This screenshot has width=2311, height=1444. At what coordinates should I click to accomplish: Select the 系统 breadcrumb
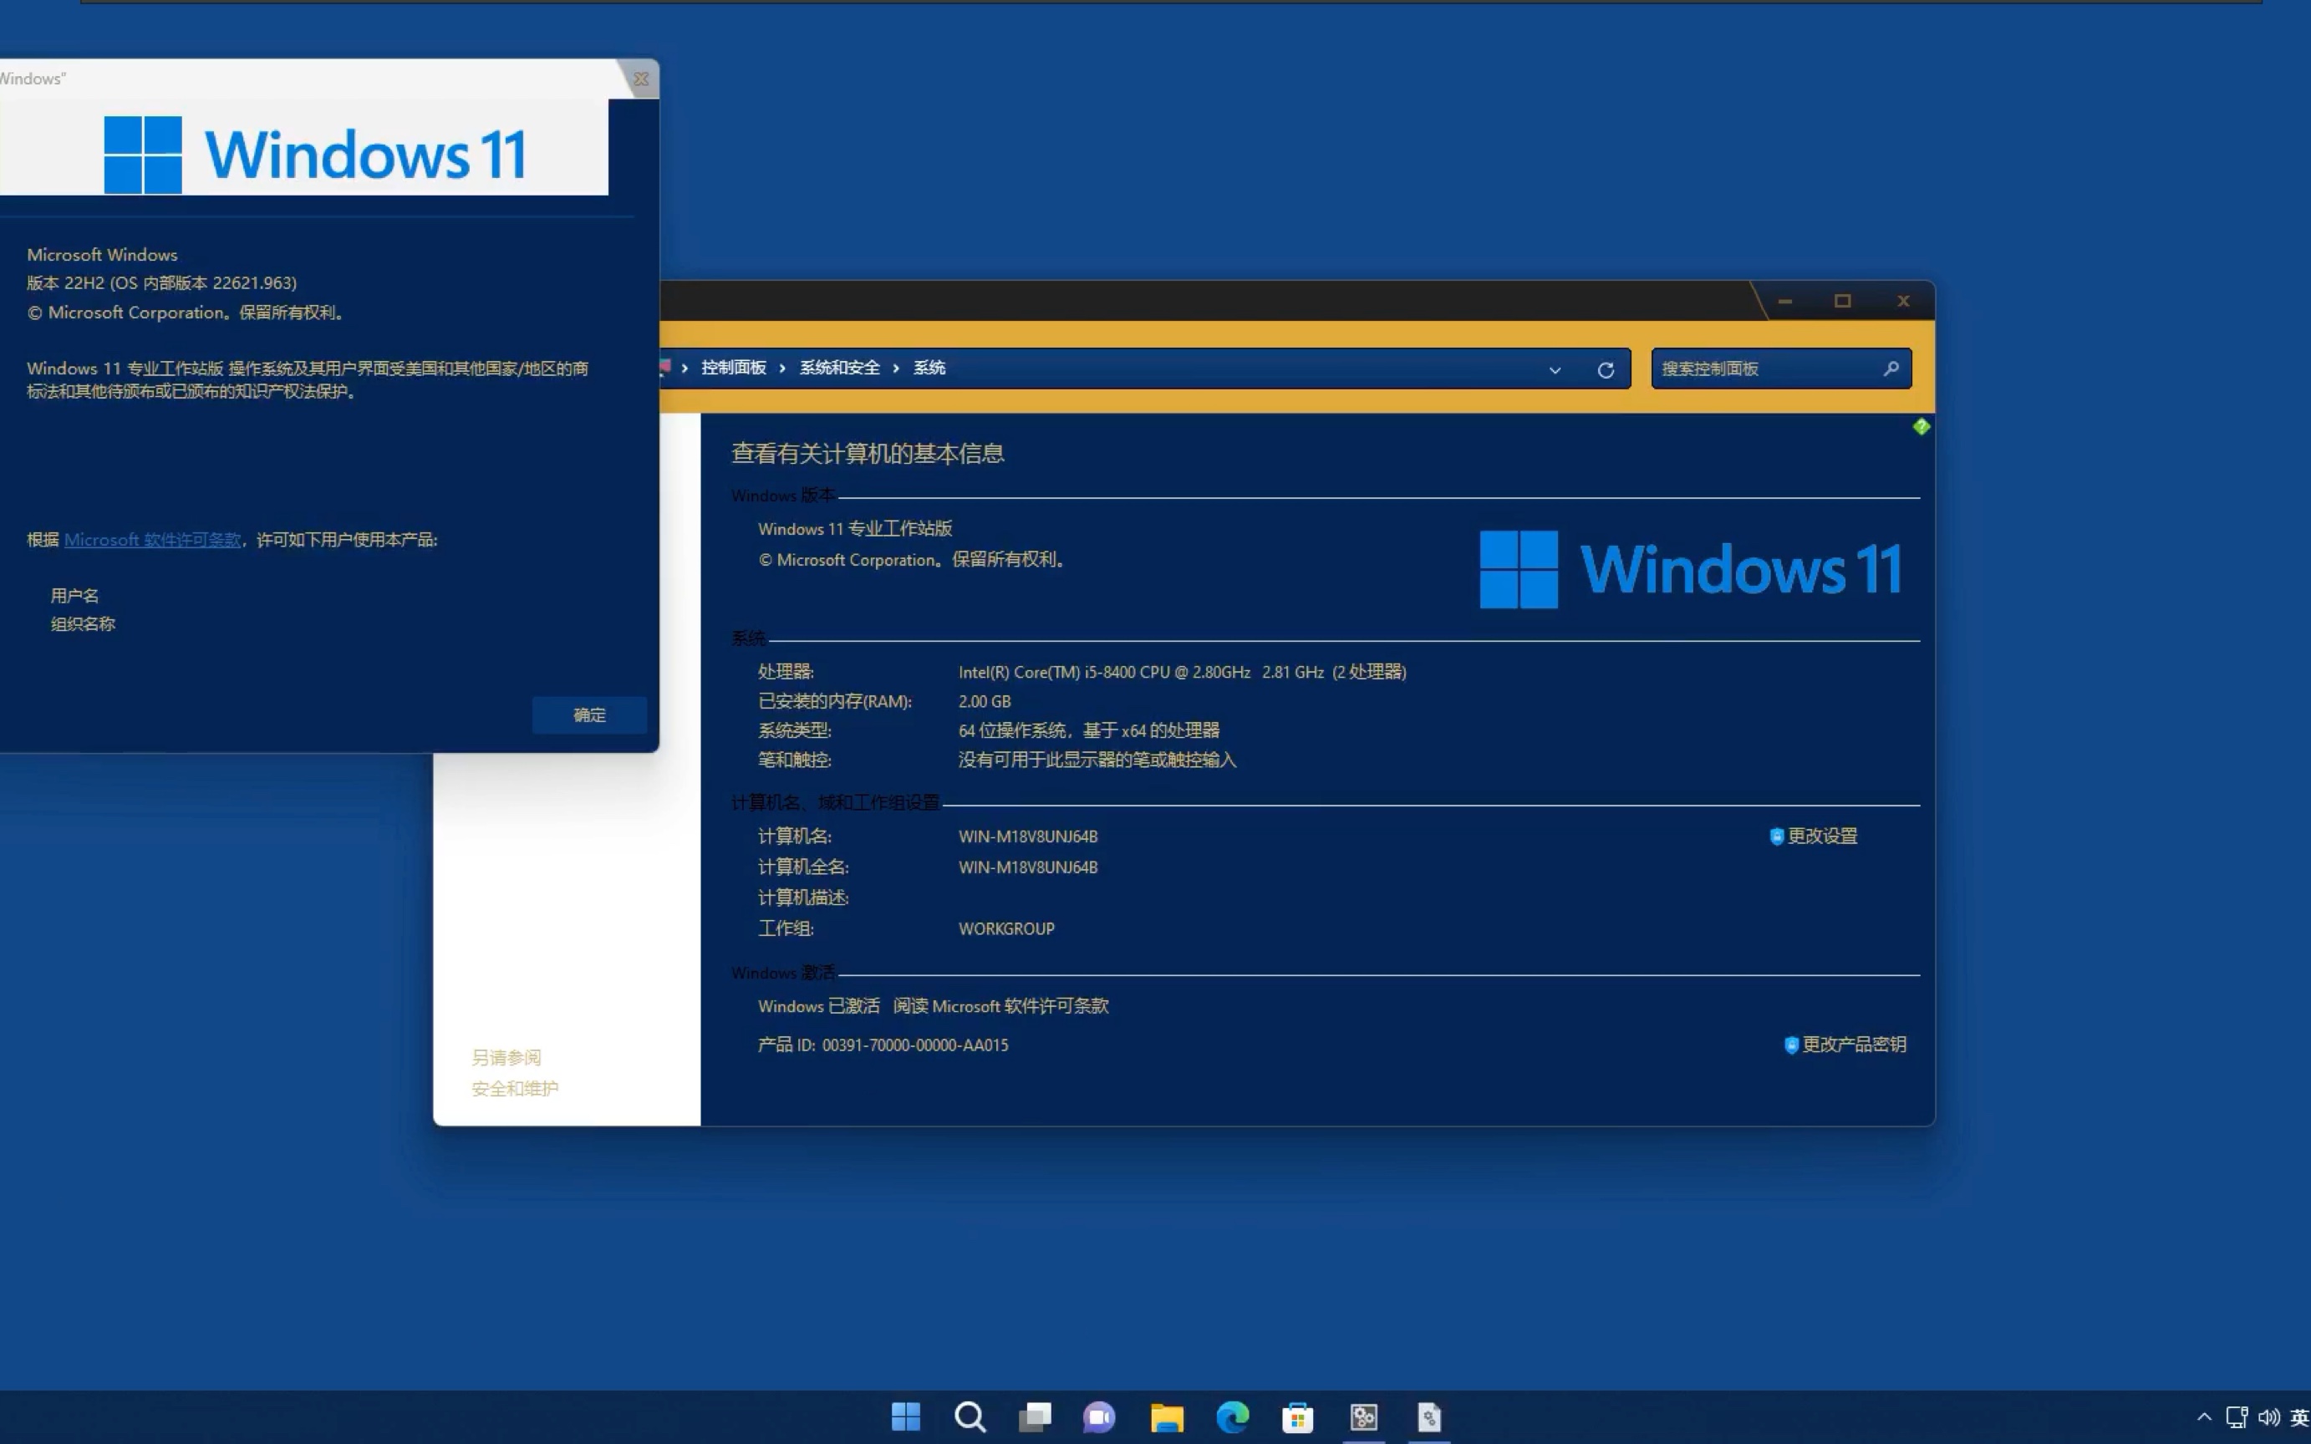(929, 368)
